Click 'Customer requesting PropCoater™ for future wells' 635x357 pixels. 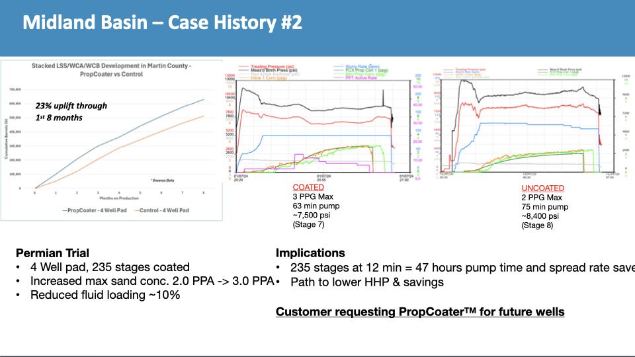(x=420, y=312)
